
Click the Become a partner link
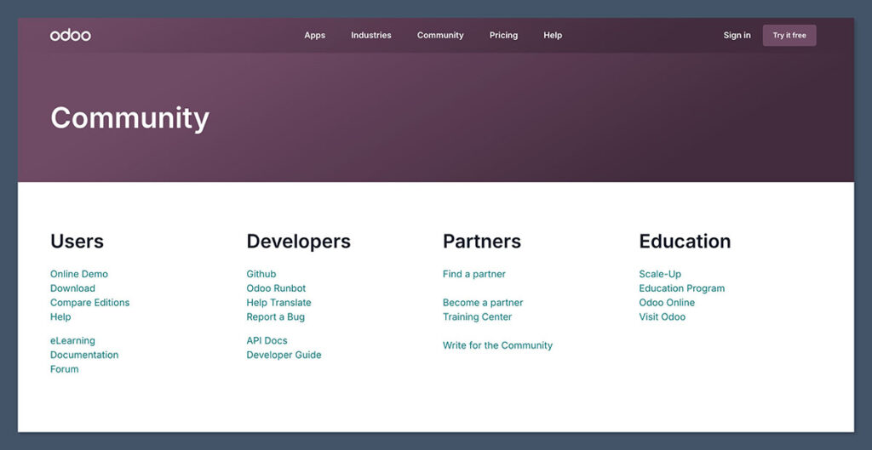(x=483, y=303)
